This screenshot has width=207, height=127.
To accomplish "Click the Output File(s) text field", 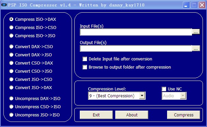I will coord(136,48).
